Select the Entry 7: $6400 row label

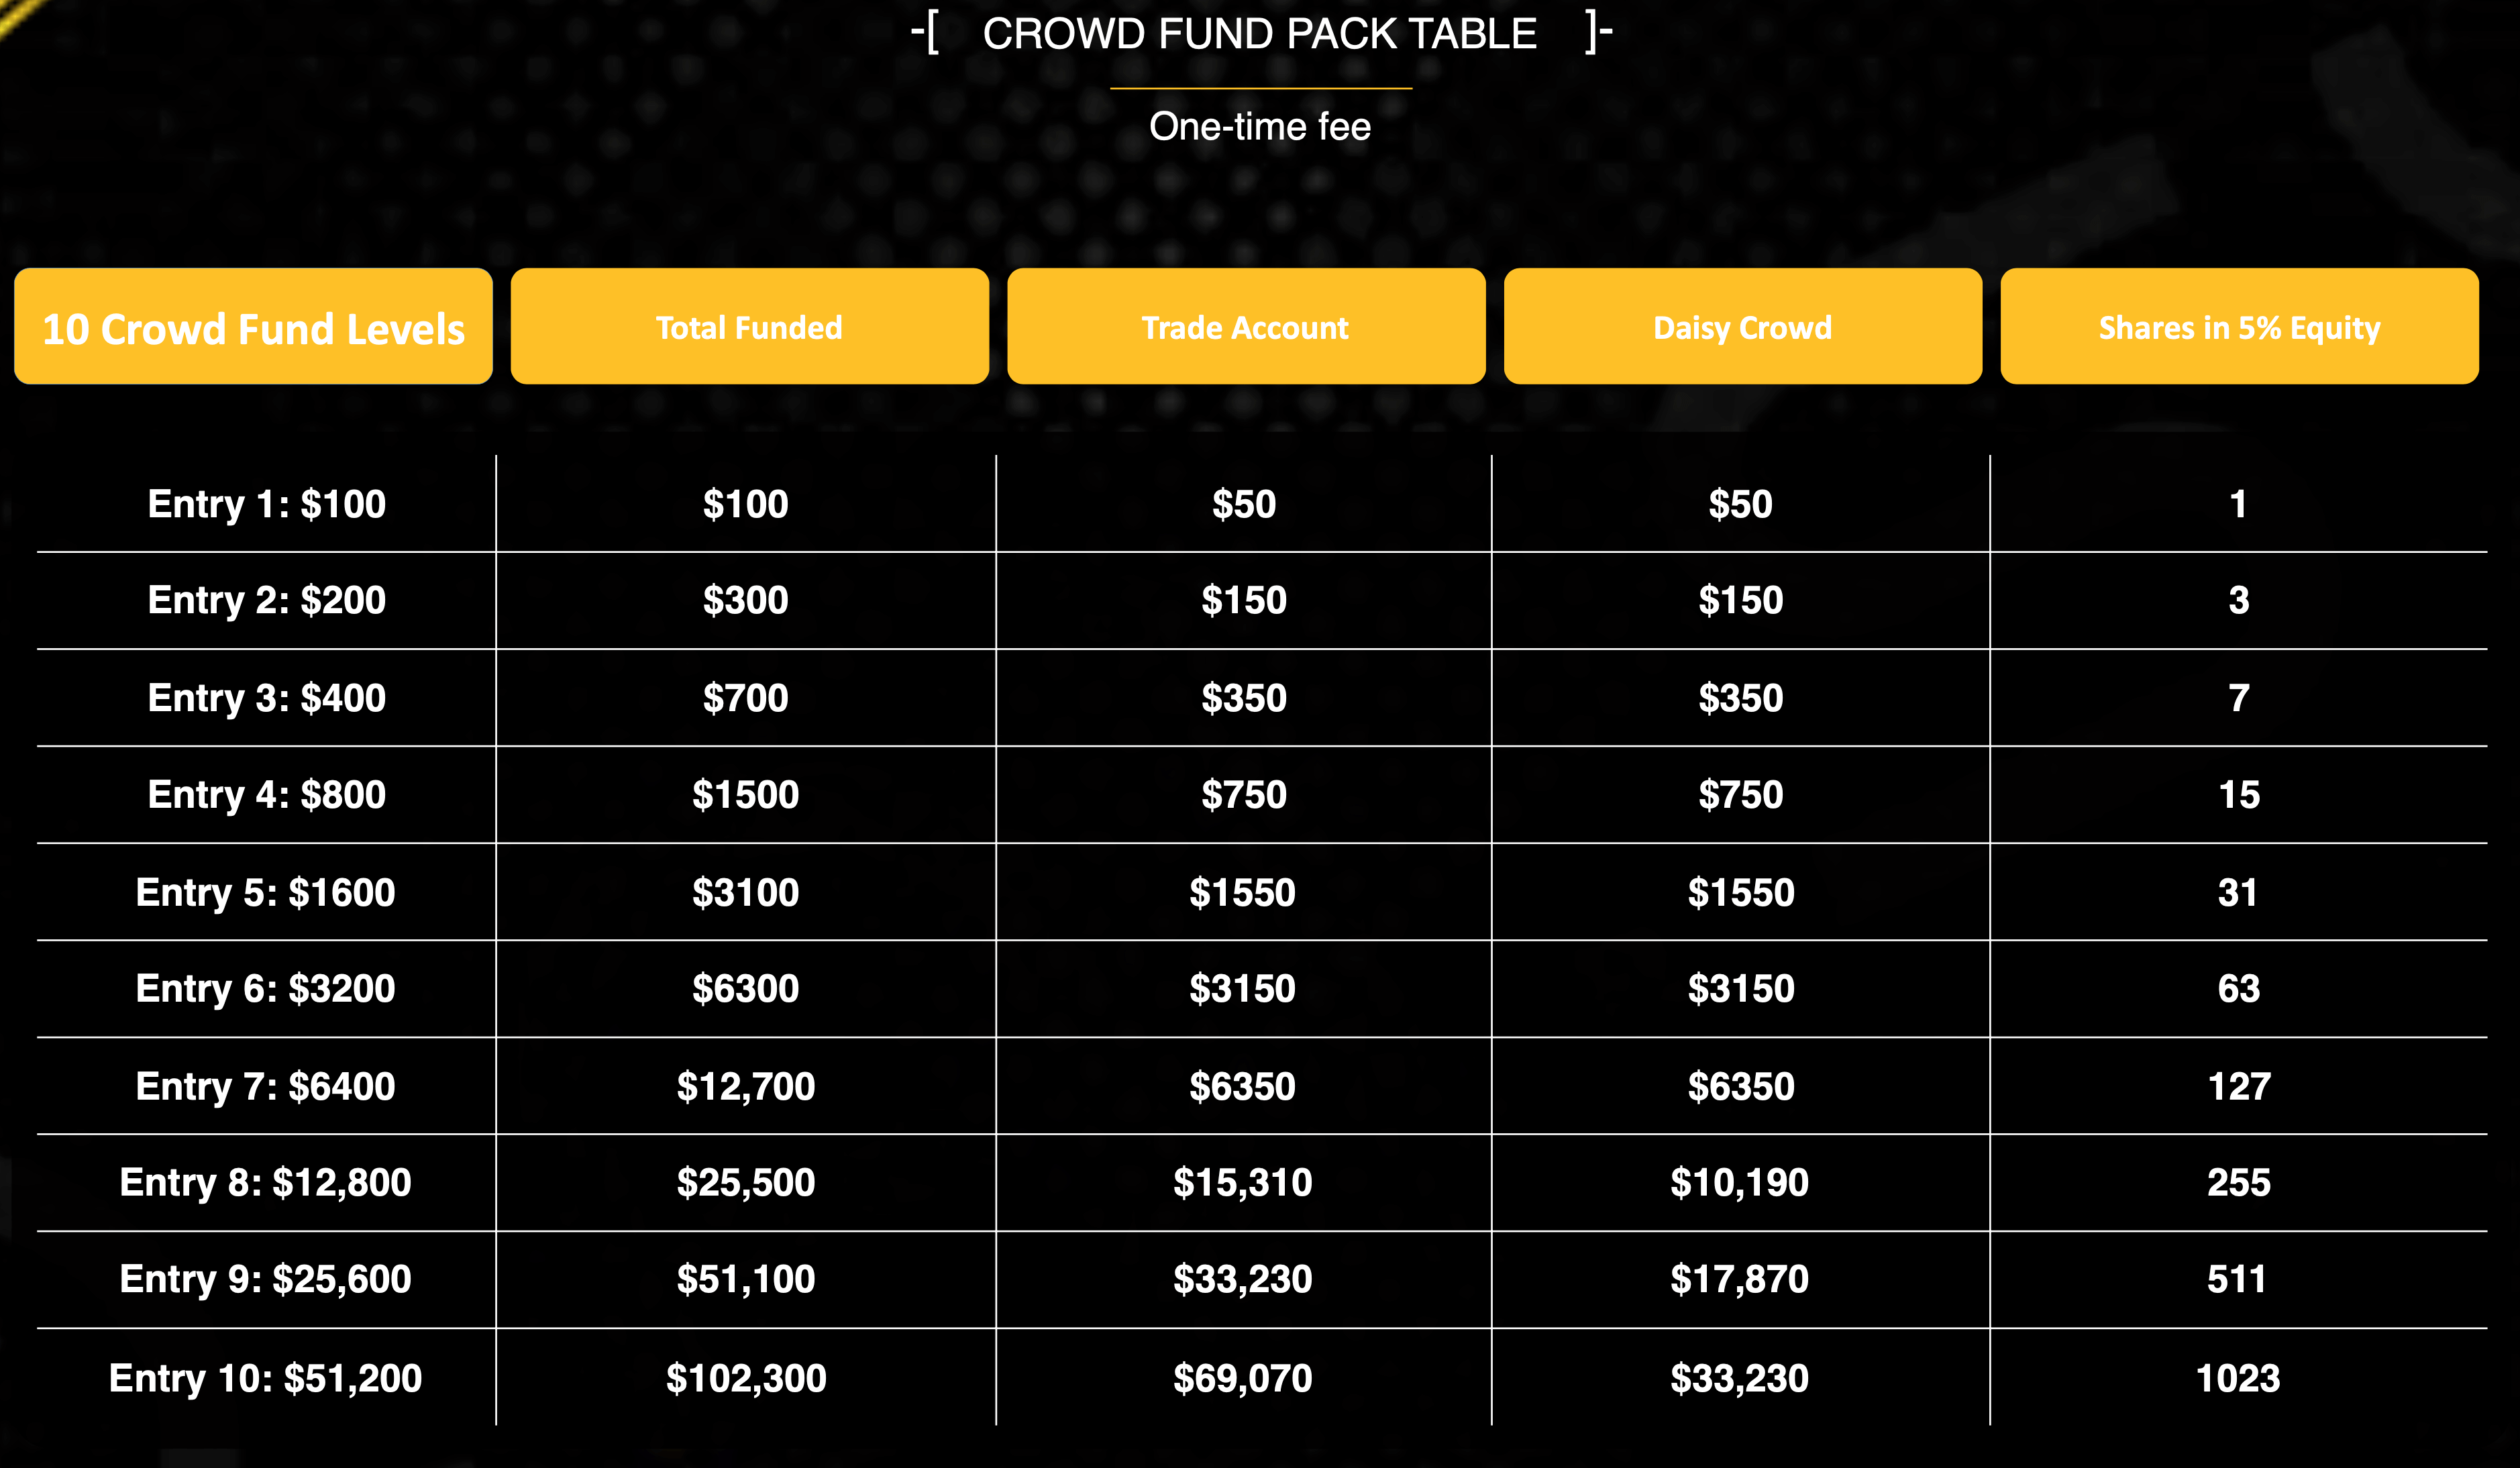(x=266, y=1086)
